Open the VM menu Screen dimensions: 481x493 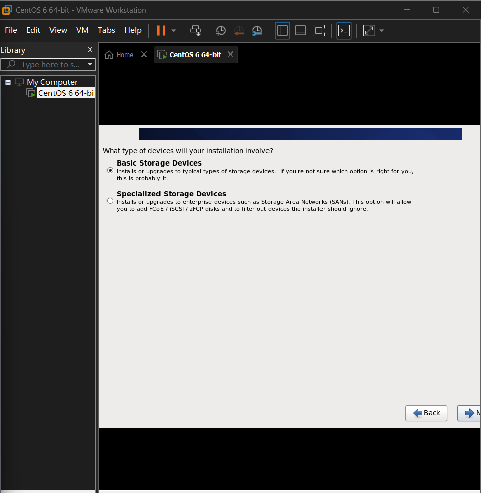(82, 30)
